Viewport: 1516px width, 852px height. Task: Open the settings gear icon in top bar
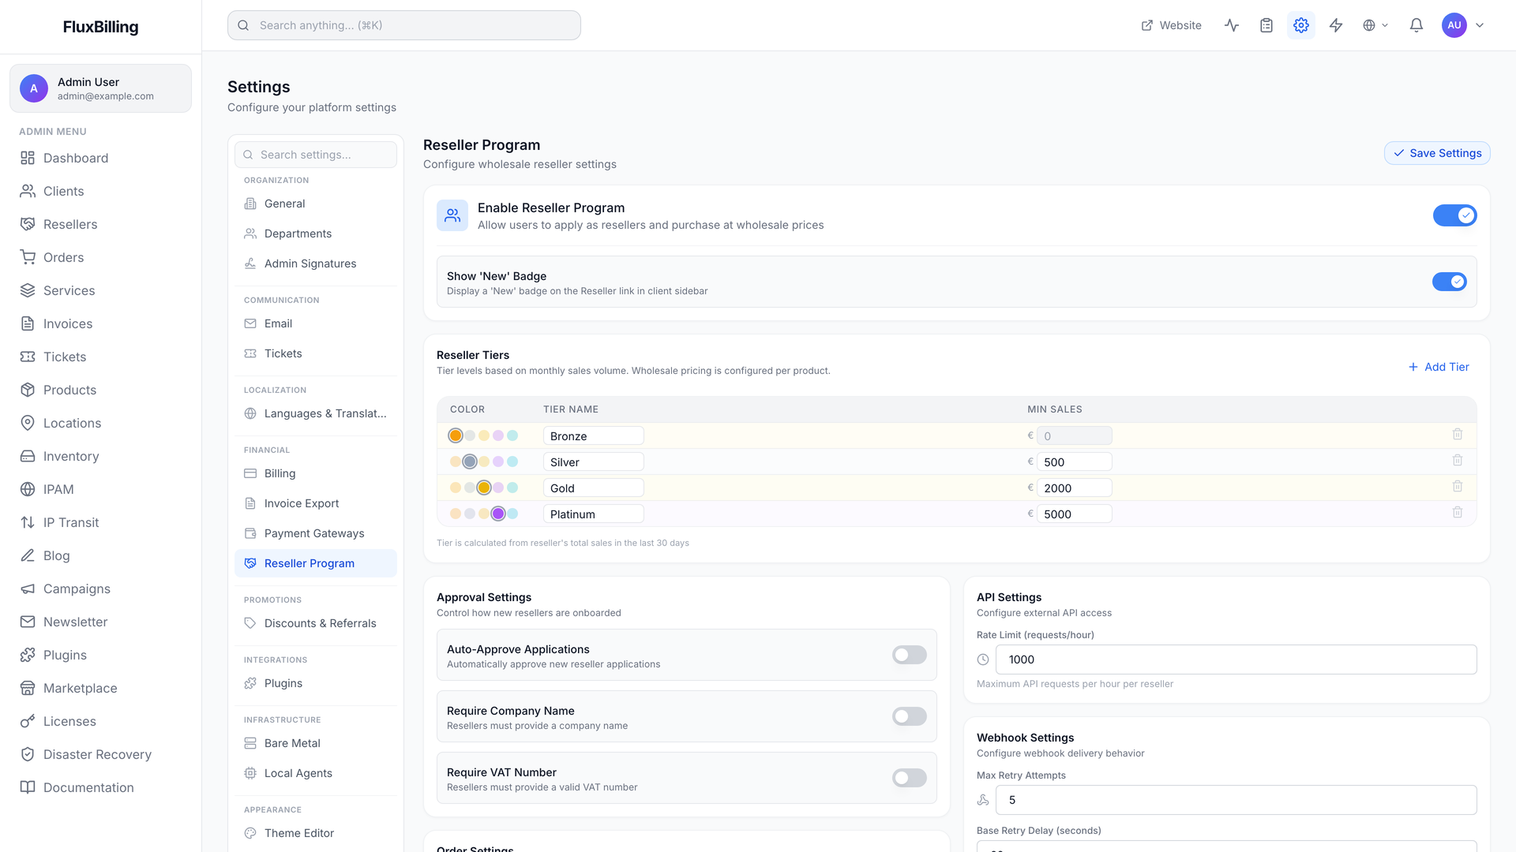click(x=1301, y=25)
